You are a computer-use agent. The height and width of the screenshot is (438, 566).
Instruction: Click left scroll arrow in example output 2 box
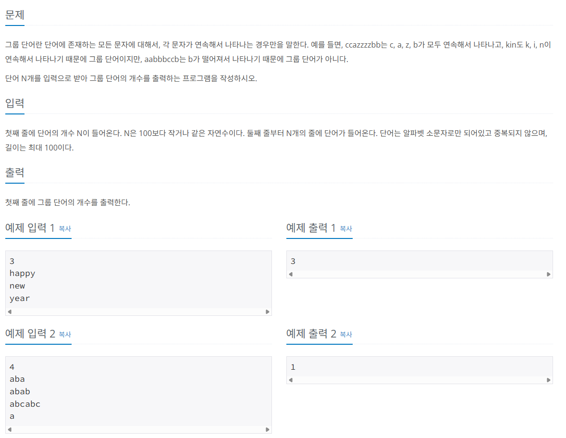291,380
